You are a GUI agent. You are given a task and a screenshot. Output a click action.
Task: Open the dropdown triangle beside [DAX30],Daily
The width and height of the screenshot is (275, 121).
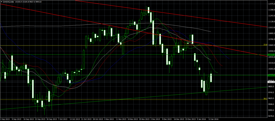[x=1, y=2]
